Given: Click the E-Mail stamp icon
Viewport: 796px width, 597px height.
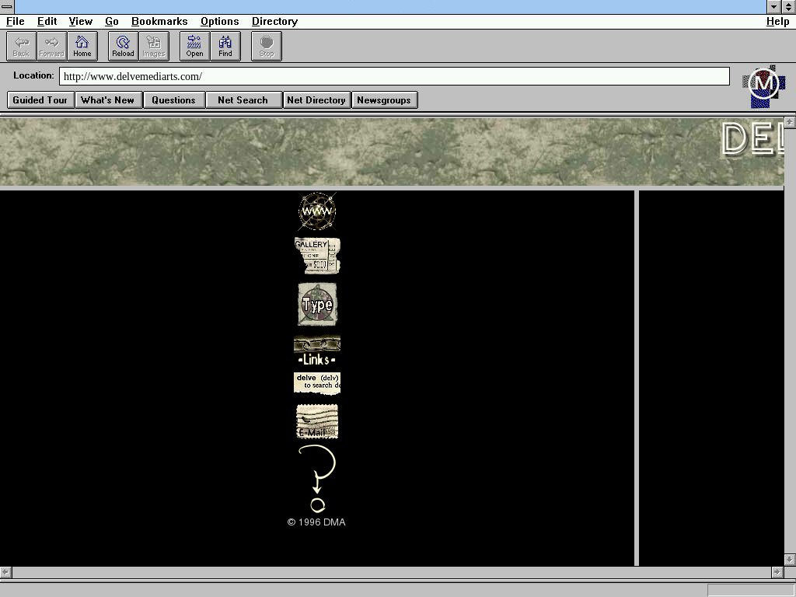Looking at the screenshot, I should pyautogui.click(x=317, y=422).
